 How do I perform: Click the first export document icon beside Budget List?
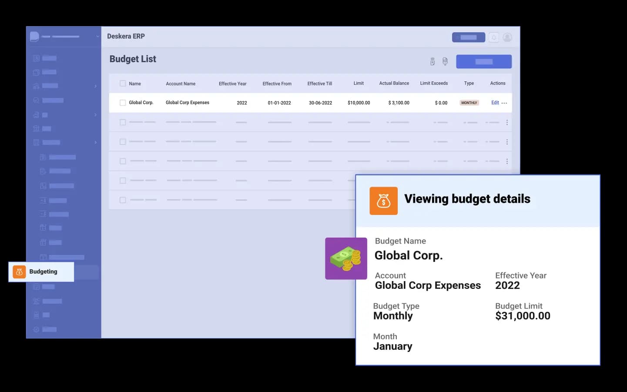(433, 62)
